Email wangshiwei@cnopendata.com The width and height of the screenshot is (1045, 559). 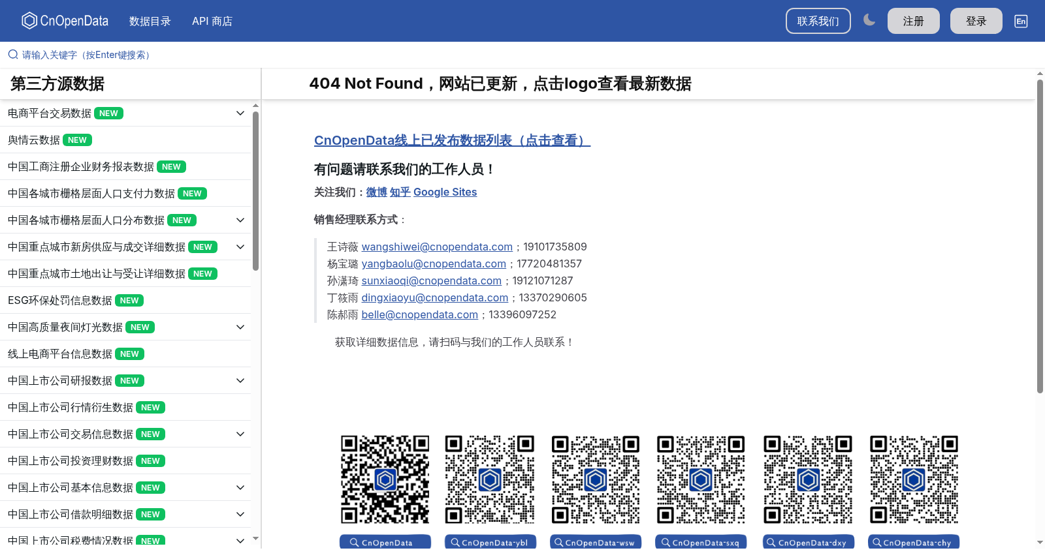click(x=437, y=247)
